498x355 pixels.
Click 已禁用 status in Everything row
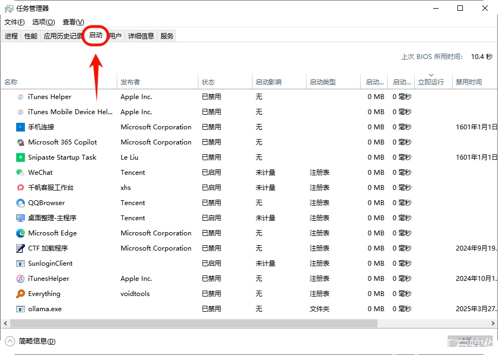pyautogui.click(x=211, y=294)
